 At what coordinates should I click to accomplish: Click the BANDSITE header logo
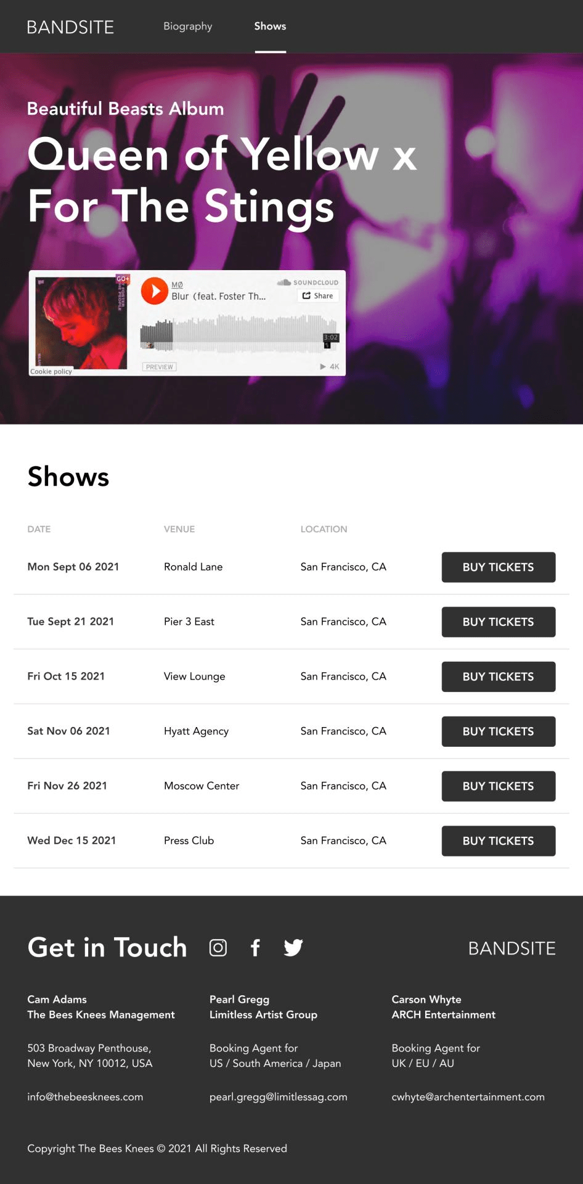click(70, 27)
